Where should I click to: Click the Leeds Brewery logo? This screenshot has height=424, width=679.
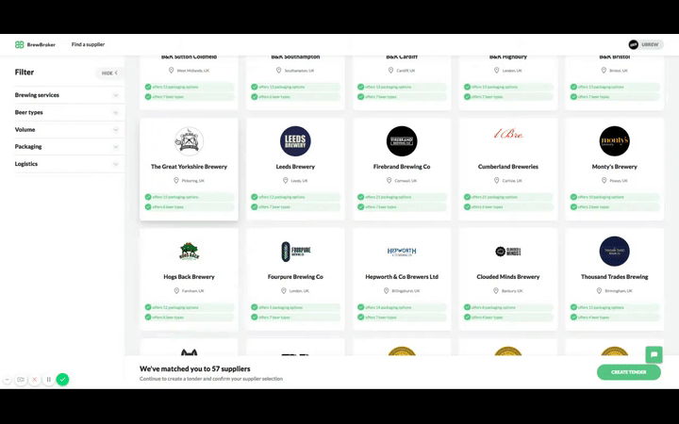[x=295, y=141]
